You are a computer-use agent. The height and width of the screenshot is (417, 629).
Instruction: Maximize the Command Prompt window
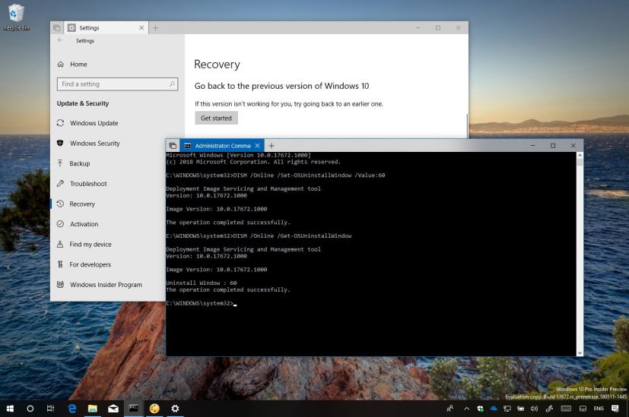(553, 146)
